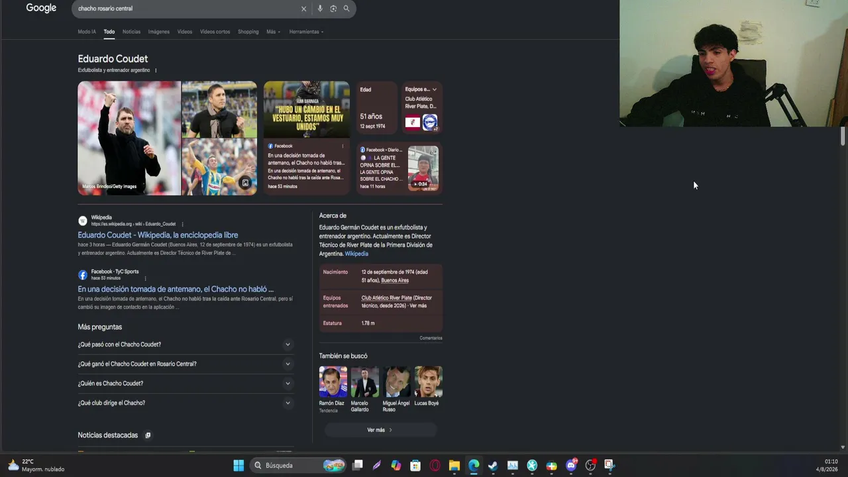Open 'Eduardo Coudet - Wikipedia, la enciclopedia libre' link
The height and width of the screenshot is (477, 848).
pos(158,235)
